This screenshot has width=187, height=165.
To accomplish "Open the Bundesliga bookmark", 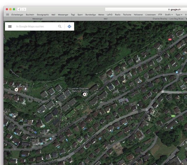I will coord(90,15).
